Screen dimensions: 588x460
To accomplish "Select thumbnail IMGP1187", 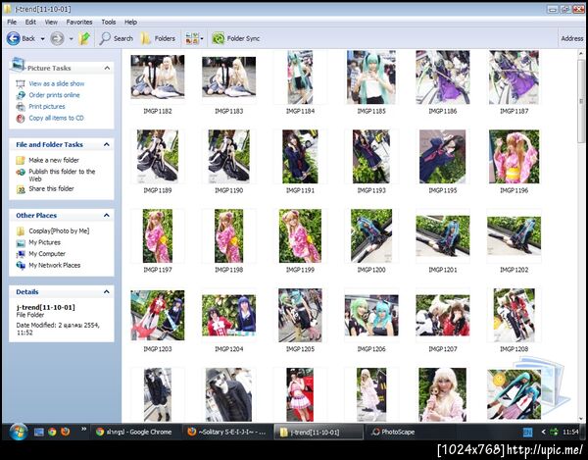I will tap(514, 77).
